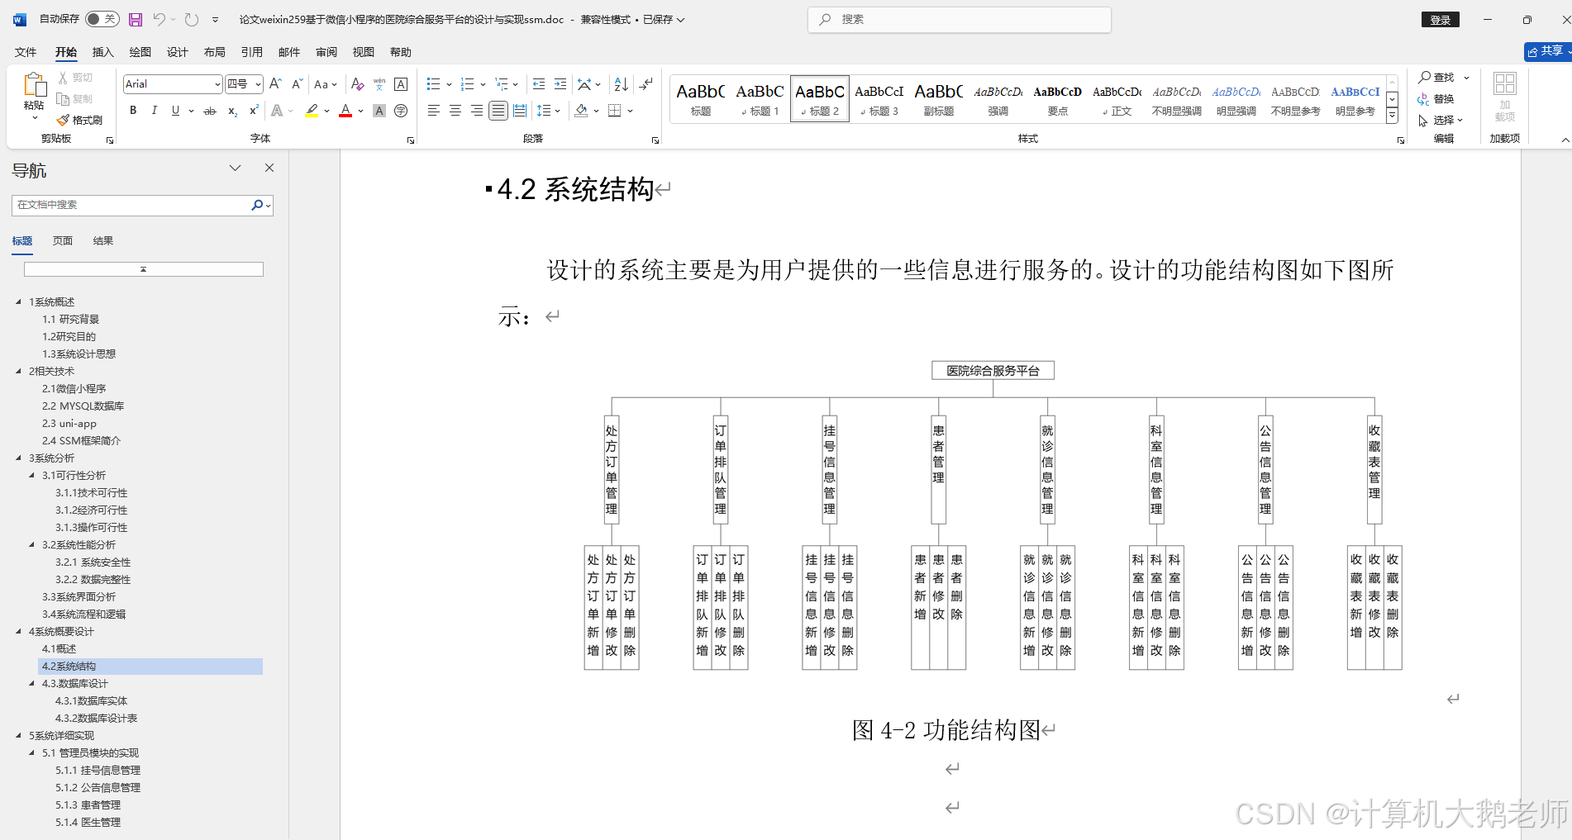Apply the 副标题 style
1572x840 pixels.
pos(939,99)
